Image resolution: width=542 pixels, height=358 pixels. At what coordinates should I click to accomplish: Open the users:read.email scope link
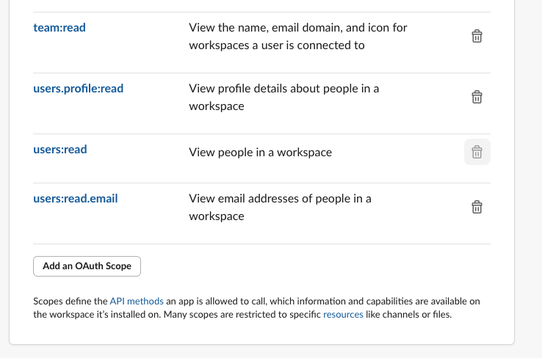pyautogui.click(x=75, y=198)
